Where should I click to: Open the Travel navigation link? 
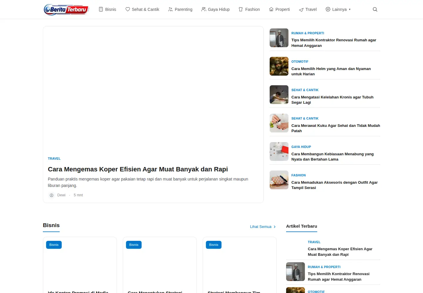pos(308,9)
